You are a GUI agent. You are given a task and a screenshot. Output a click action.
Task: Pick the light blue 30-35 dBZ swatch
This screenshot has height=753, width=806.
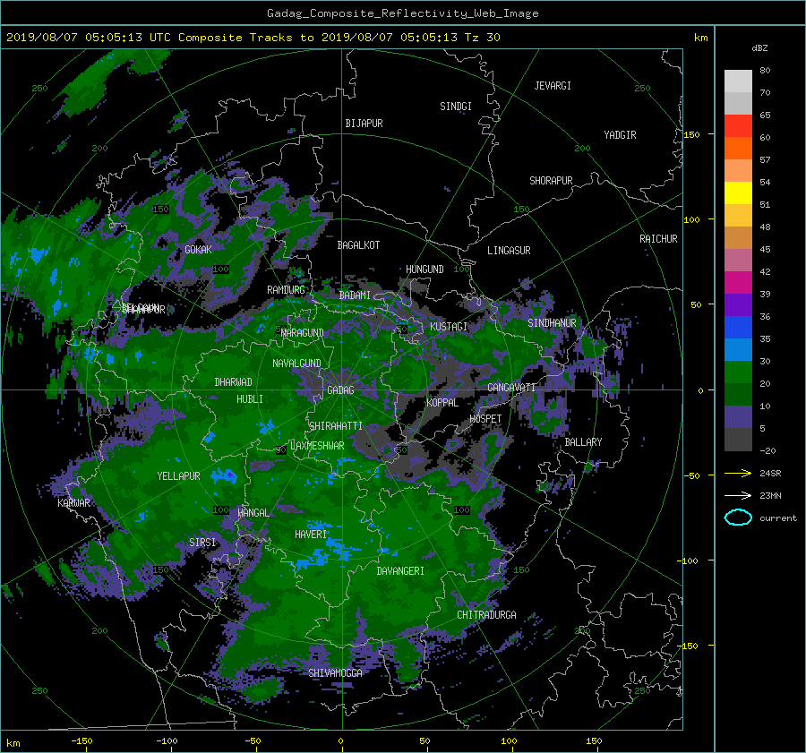coord(738,349)
